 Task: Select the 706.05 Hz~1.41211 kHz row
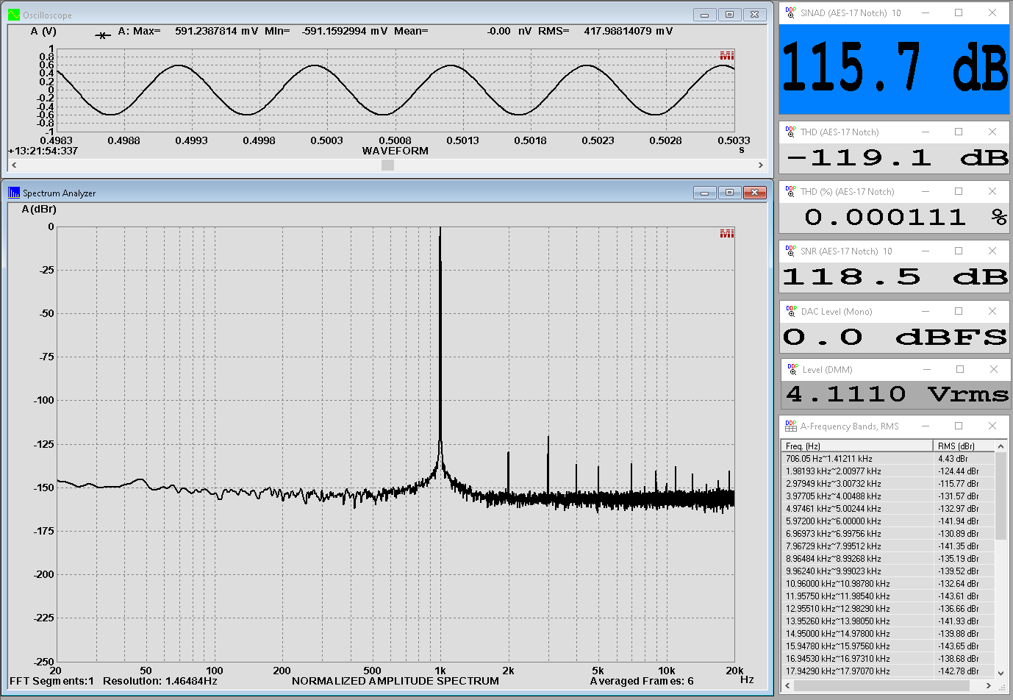(888, 459)
